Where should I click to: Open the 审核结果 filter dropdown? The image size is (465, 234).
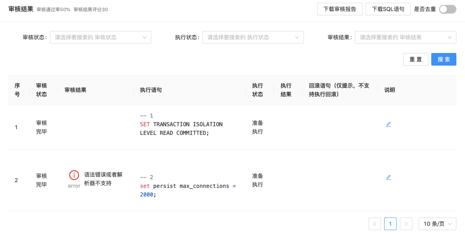[x=405, y=37]
